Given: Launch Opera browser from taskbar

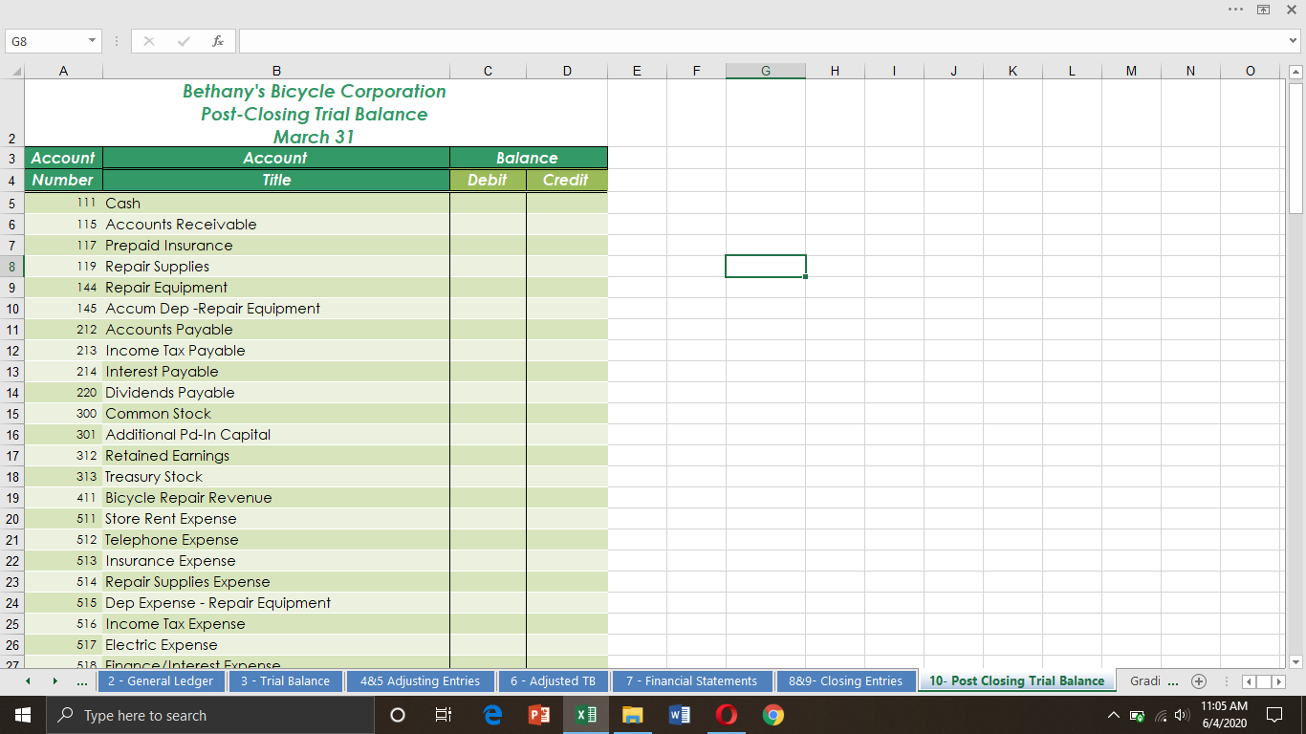Looking at the screenshot, I should (727, 715).
